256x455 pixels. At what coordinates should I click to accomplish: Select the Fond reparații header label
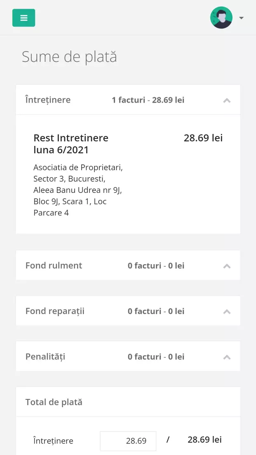[55, 311]
